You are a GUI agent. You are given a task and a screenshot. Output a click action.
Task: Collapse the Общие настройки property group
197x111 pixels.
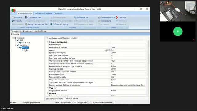click(47, 42)
